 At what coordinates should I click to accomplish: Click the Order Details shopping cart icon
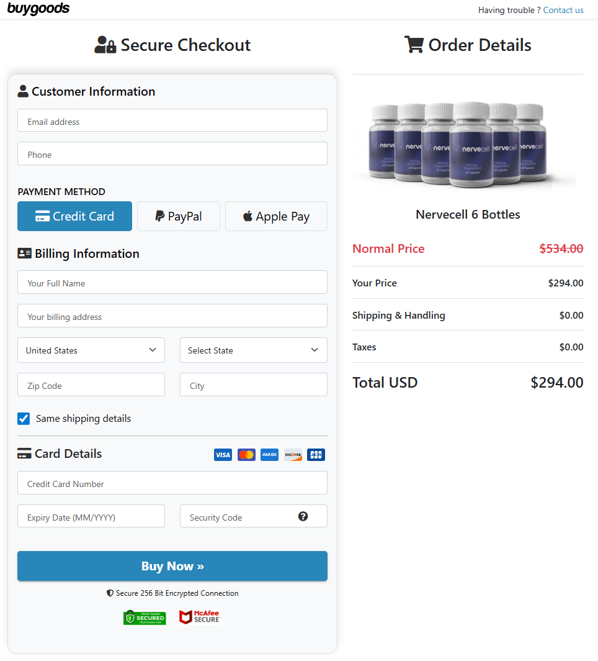coord(414,44)
